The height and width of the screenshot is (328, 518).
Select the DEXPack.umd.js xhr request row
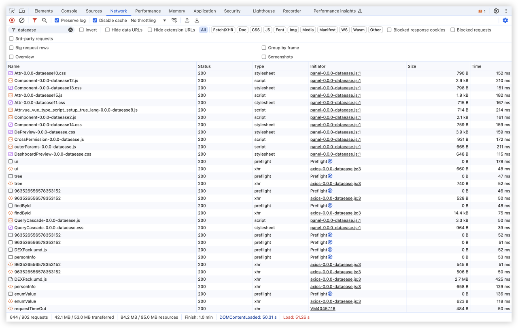pos(30,279)
